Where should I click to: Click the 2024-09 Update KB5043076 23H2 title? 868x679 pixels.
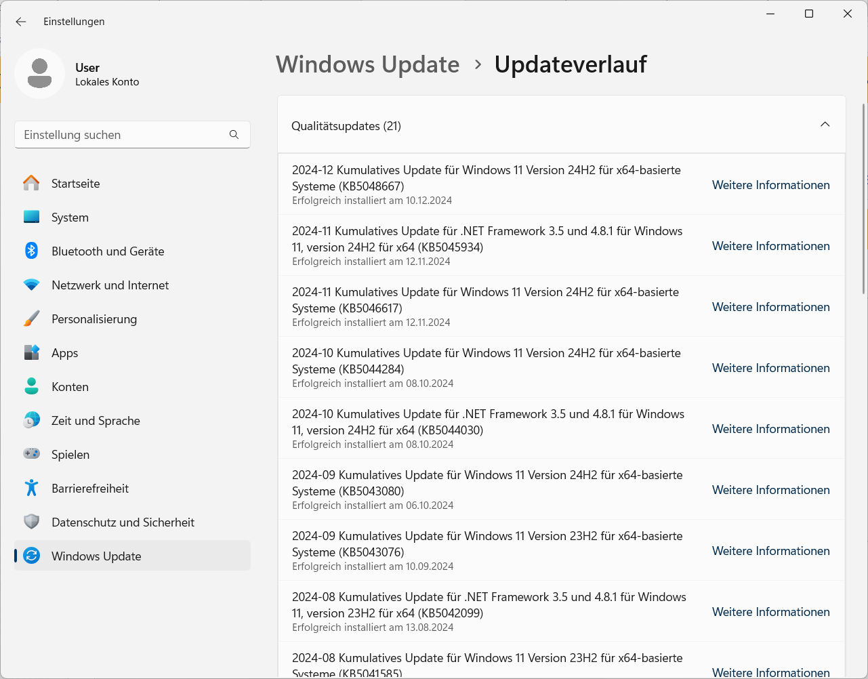tap(487, 544)
